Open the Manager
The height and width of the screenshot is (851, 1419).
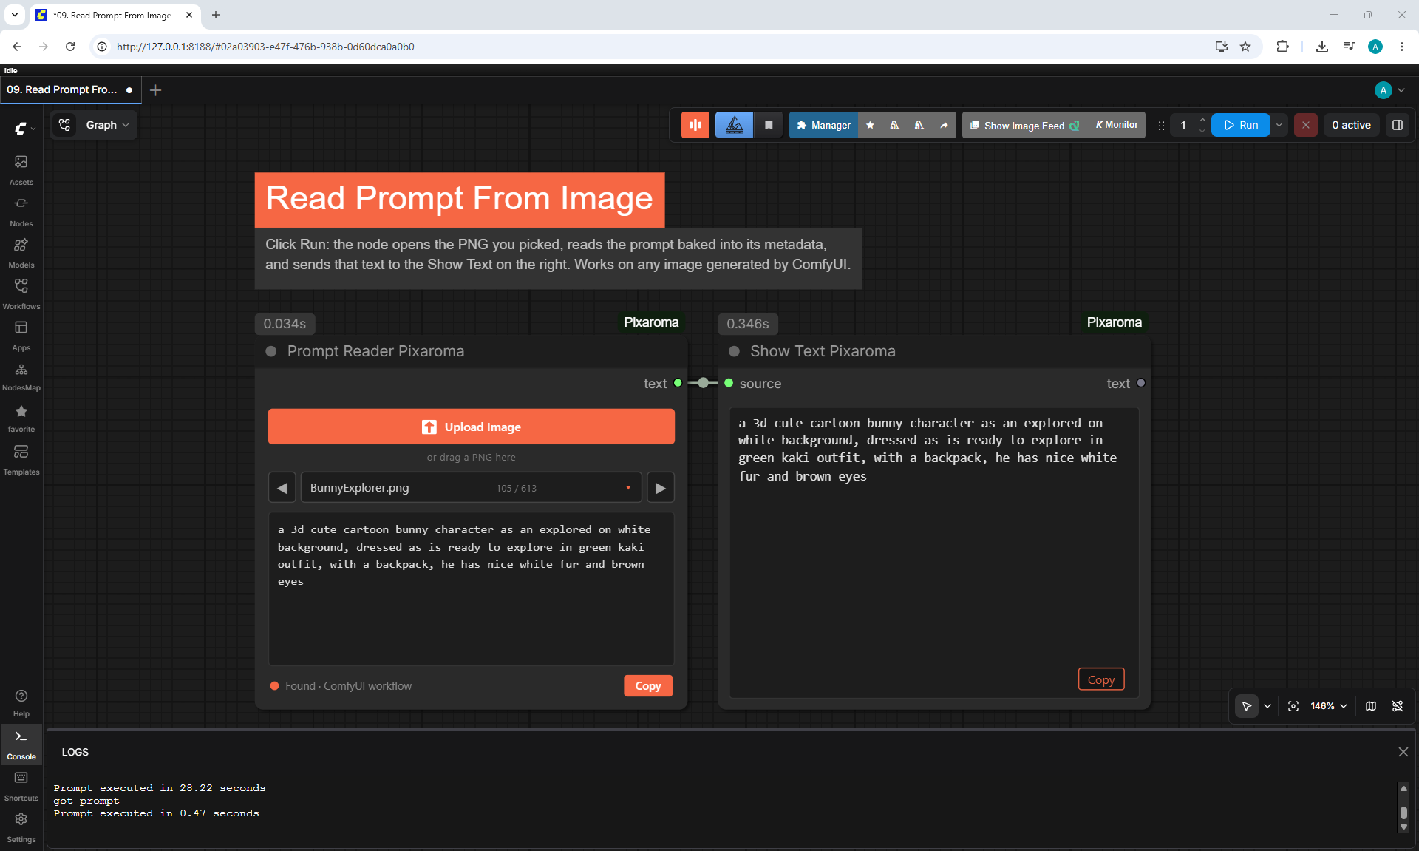click(823, 125)
